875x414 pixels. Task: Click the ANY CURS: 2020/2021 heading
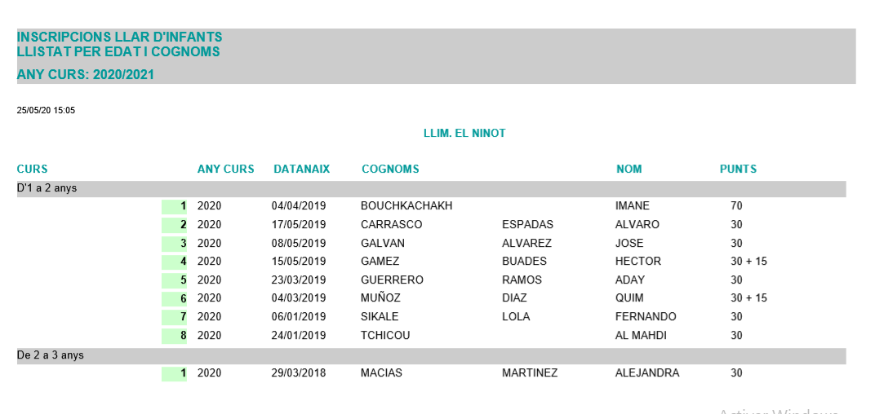pos(86,75)
